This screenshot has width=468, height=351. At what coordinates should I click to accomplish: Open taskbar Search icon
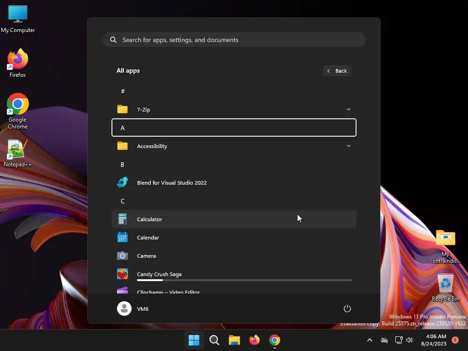click(x=214, y=340)
